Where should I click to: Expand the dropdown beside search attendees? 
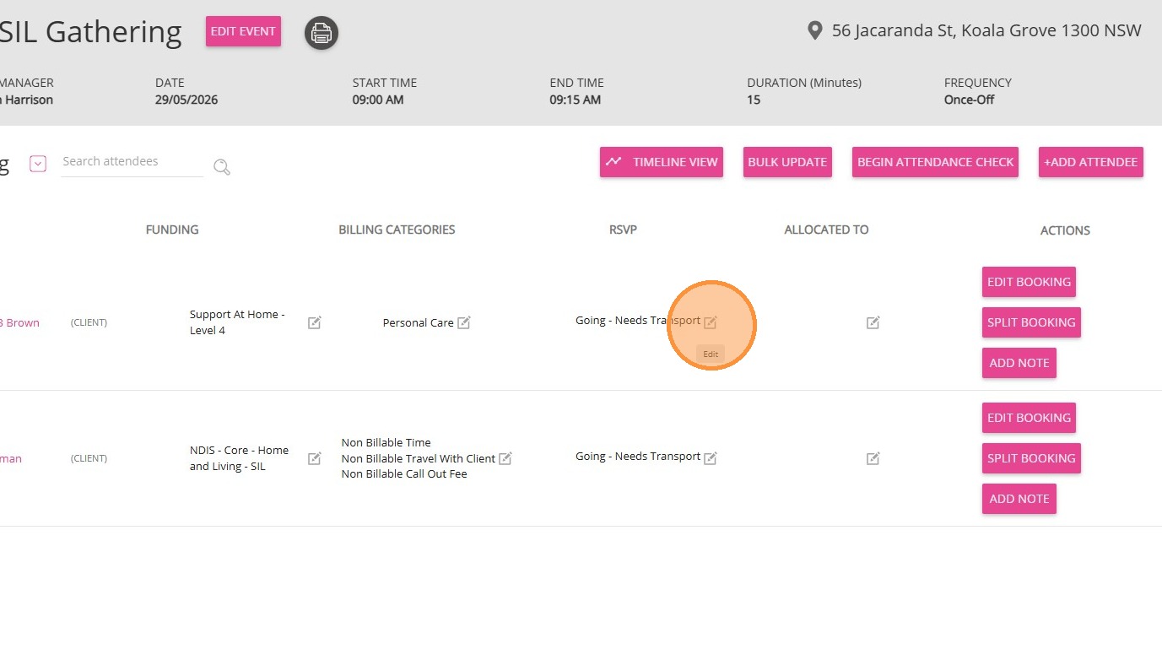pyautogui.click(x=38, y=164)
